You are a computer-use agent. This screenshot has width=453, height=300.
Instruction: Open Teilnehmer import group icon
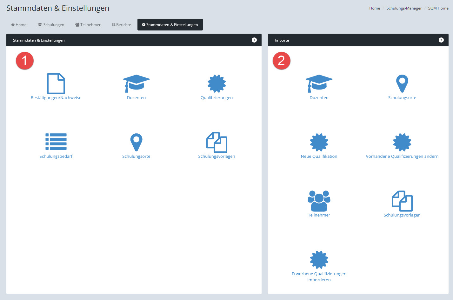[319, 201]
